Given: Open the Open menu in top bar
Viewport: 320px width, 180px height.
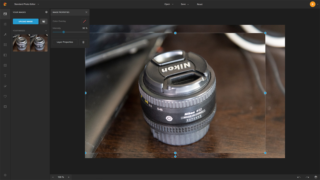Looking at the screenshot, I should [169, 4].
